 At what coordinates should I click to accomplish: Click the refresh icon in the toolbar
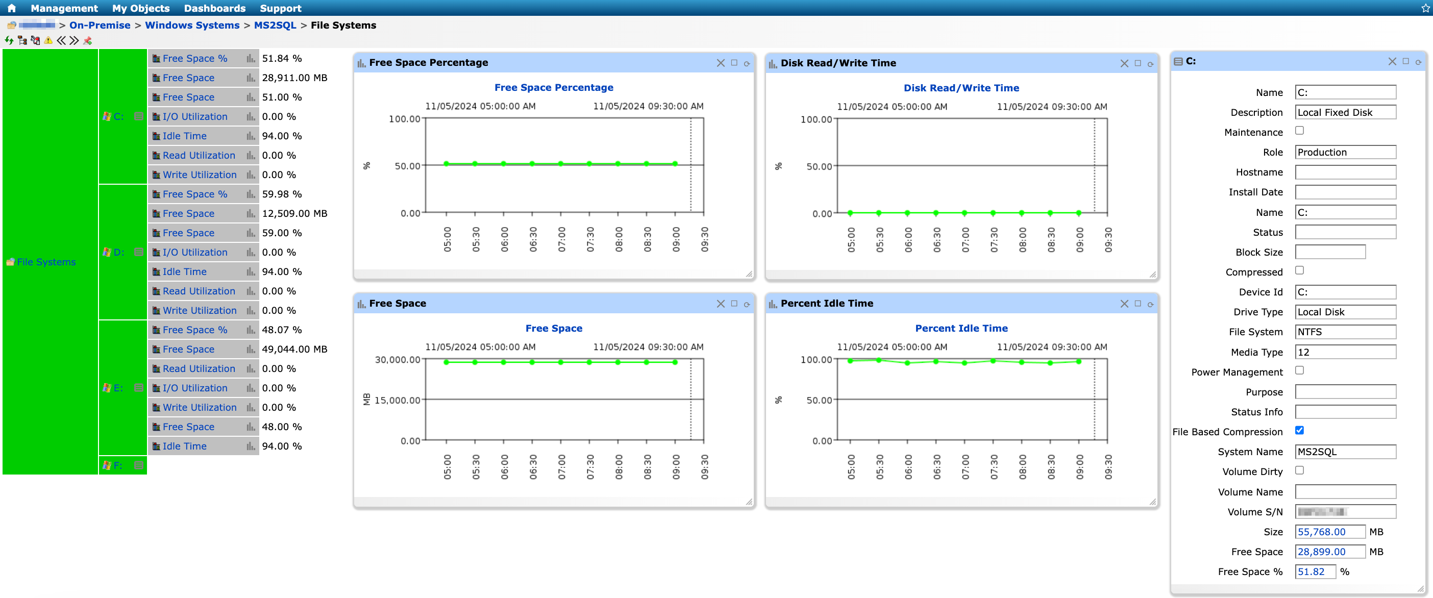8,40
